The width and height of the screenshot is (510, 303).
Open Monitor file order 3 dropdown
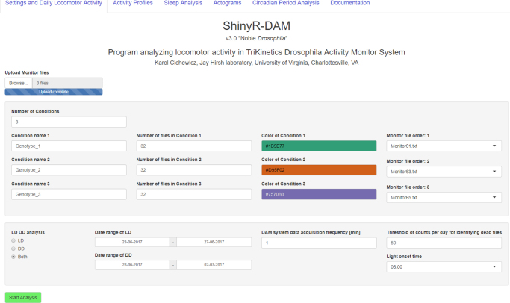pos(444,197)
